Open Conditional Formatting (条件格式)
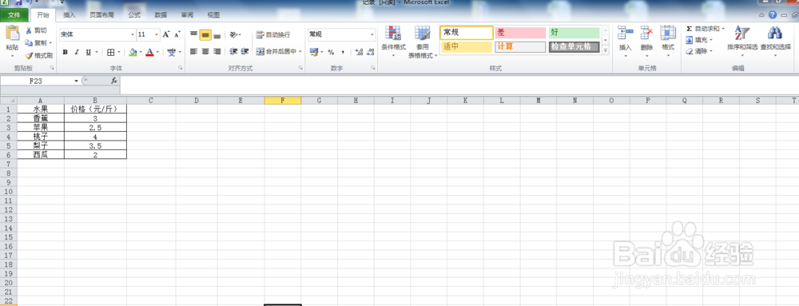Screen dimensions: 799x306 coord(393,41)
